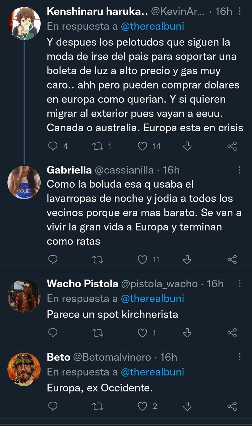
Task: Downvote Gabriella's reply
Action: tap(187, 260)
